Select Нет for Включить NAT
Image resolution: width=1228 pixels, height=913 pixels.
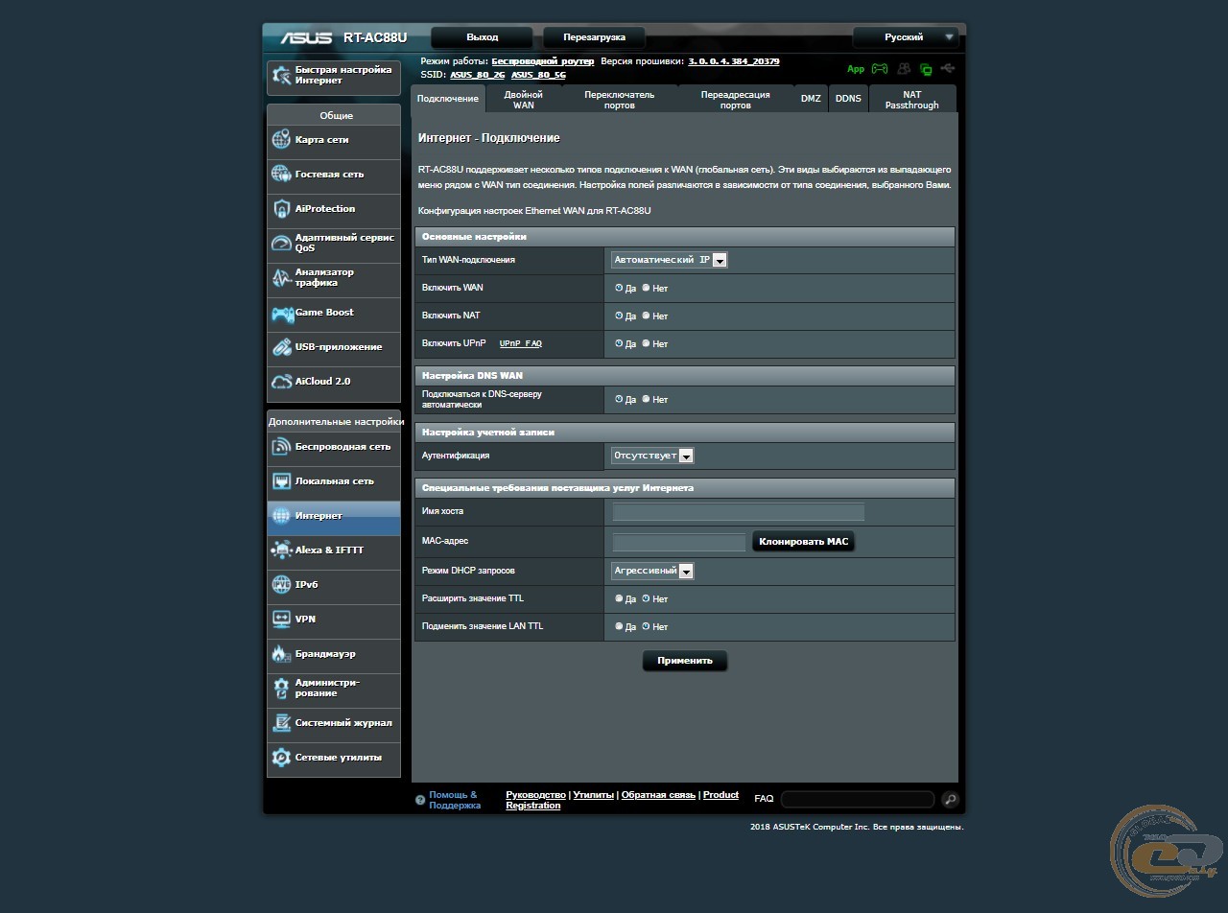[646, 316]
